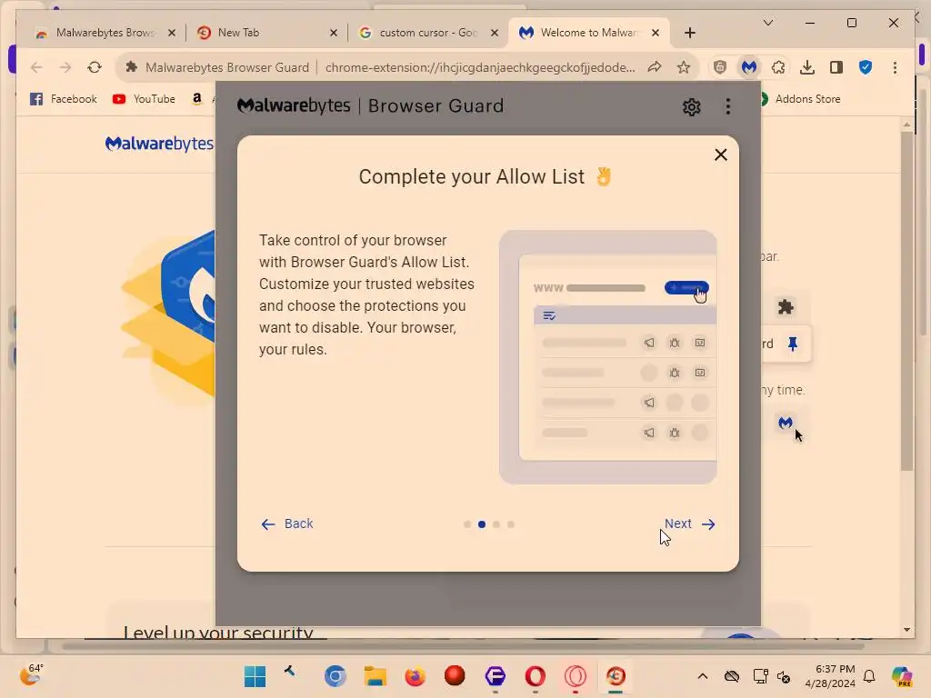Open the Facebook bookmark
This screenshot has height=698, width=931.
[x=64, y=99]
